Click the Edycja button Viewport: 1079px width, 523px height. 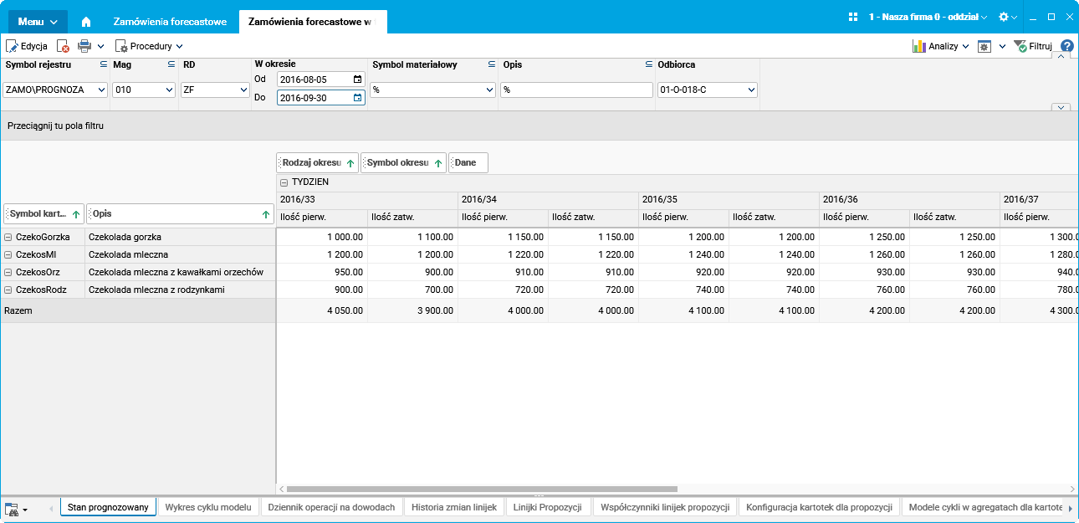[27, 47]
